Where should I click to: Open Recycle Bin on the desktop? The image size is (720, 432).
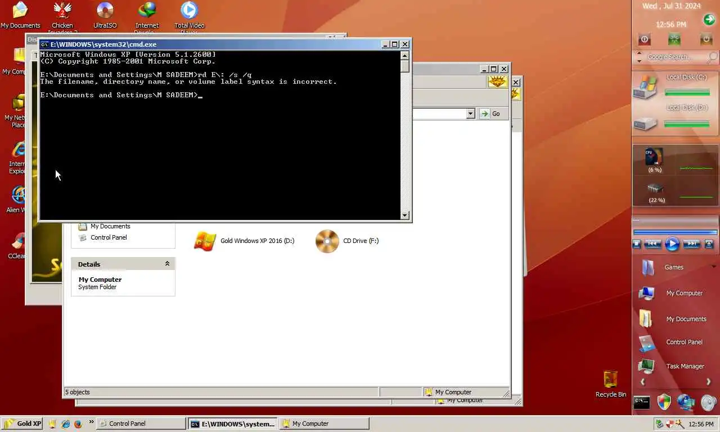pos(610,384)
